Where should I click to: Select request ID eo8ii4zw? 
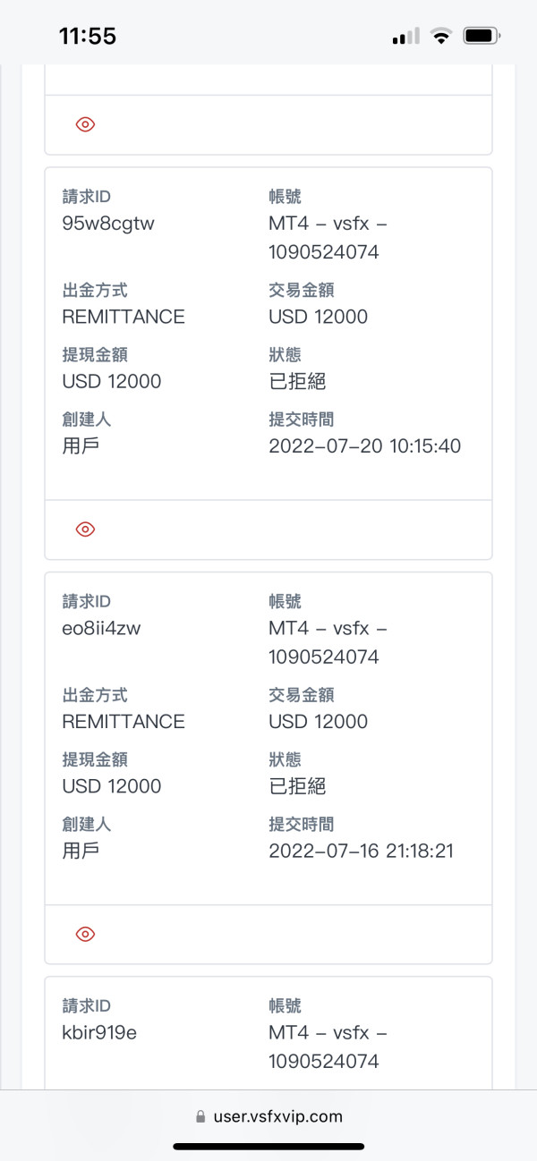coord(101,628)
